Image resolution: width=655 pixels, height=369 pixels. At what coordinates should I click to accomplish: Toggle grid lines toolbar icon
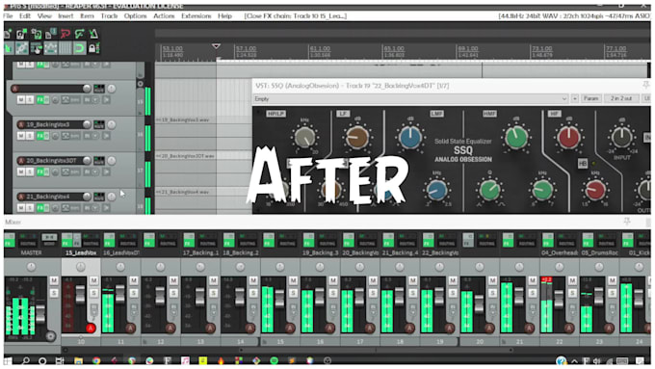click(65, 48)
